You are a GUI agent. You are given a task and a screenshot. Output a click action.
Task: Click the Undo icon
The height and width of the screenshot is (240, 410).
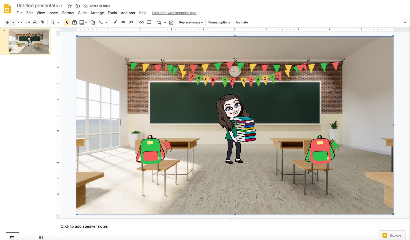pos(20,22)
